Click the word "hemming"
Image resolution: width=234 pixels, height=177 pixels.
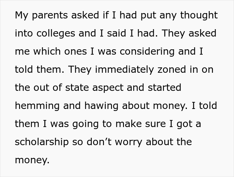point(37,106)
